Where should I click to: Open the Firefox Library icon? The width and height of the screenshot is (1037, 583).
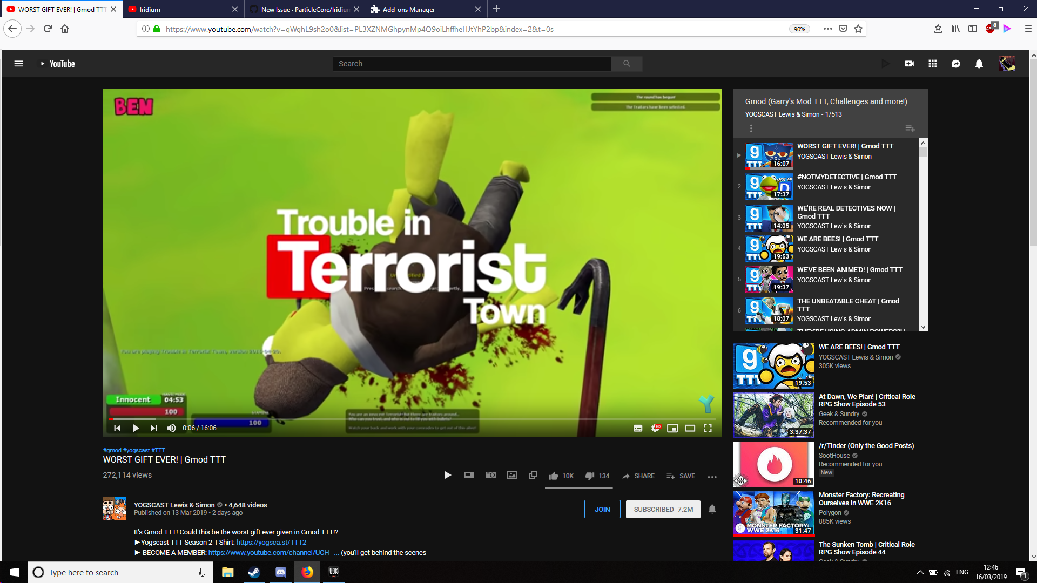click(955, 29)
